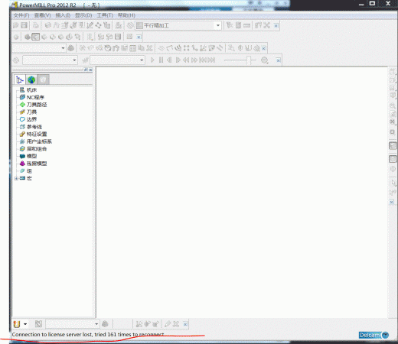
Task: Open the tool type arrow beside create tool icon
Action: [x=25, y=324]
